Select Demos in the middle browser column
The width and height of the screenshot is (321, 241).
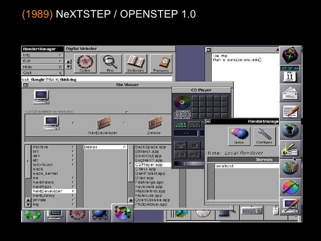[105, 147]
